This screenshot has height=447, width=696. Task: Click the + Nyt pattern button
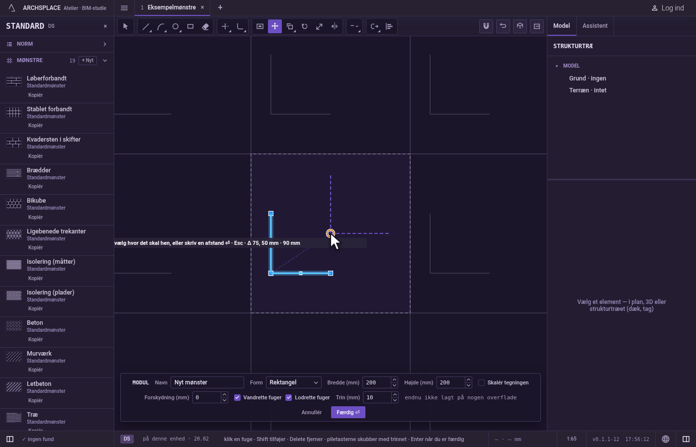pos(87,61)
